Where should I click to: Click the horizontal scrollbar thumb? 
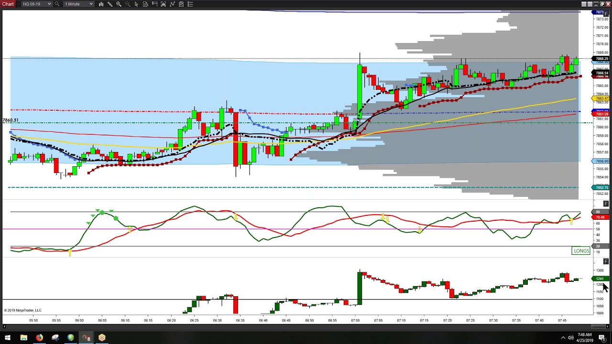(x=598, y=327)
